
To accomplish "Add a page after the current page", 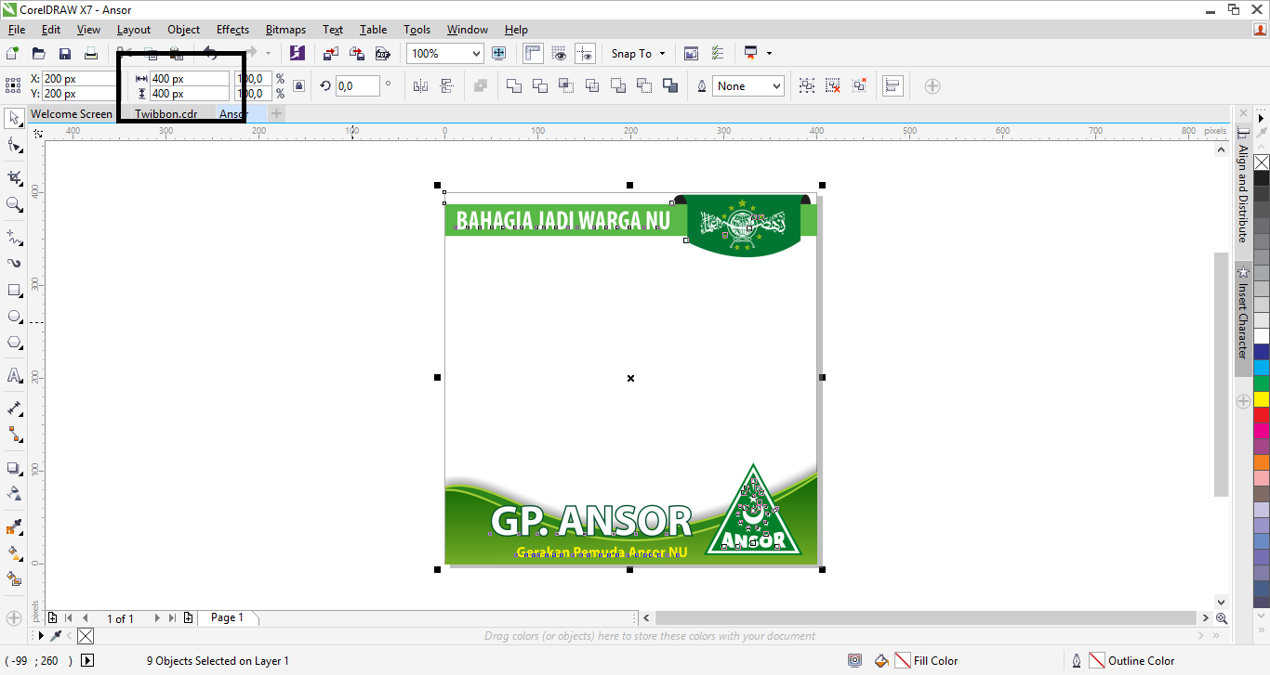I will (x=189, y=617).
